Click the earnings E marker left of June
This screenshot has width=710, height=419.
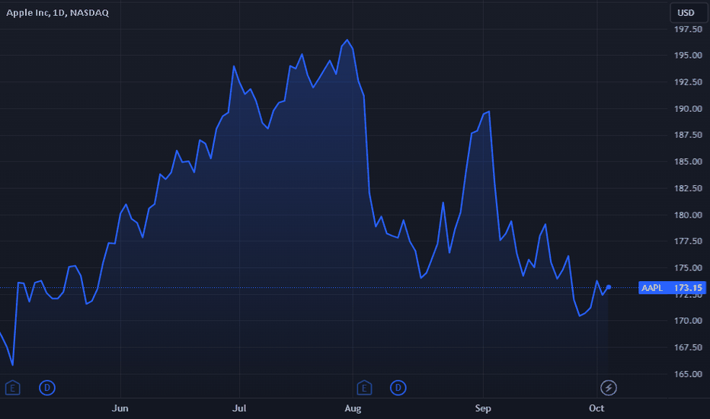pyautogui.click(x=13, y=388)
